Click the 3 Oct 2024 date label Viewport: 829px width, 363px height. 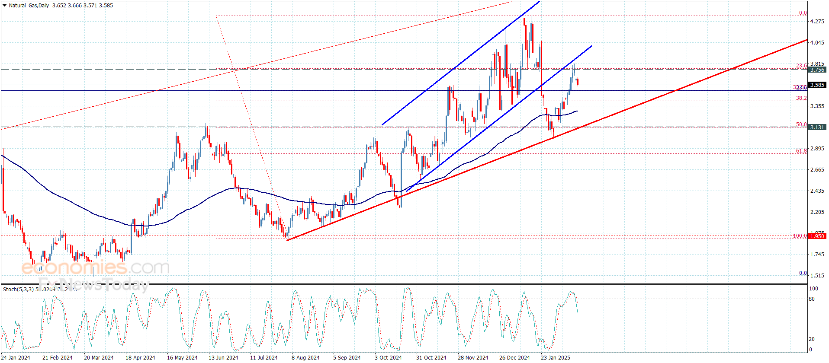pyautogui.click(x=388, y=357)
